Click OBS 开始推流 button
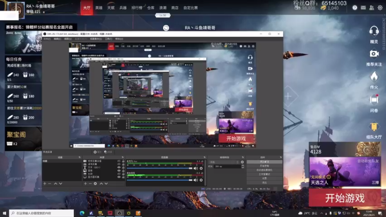The image size is (386, 217). pos(264,162)
